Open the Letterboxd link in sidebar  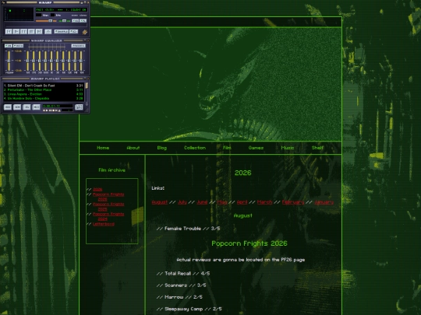pyautogui.click(x=104, y=224)
